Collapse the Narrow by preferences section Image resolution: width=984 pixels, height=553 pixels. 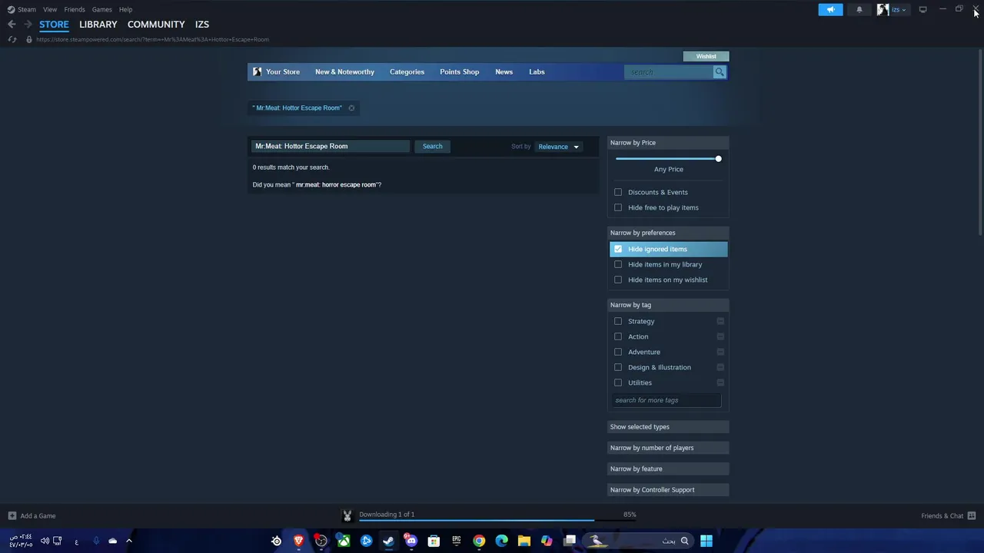click(668, 233)
